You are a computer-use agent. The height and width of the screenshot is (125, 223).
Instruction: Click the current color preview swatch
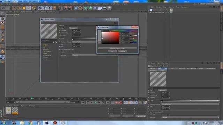click(x=99, y=35)
